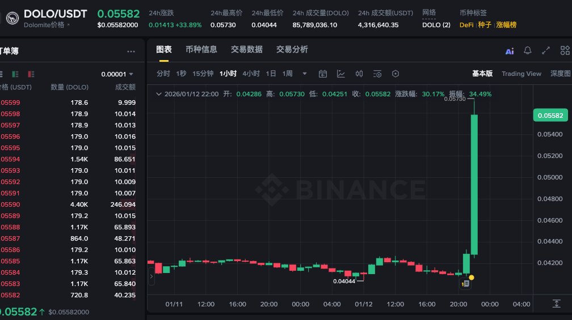Open the 交易数据 tab
Viewport: 572px width, 320px height.
[x=247, y=49]
